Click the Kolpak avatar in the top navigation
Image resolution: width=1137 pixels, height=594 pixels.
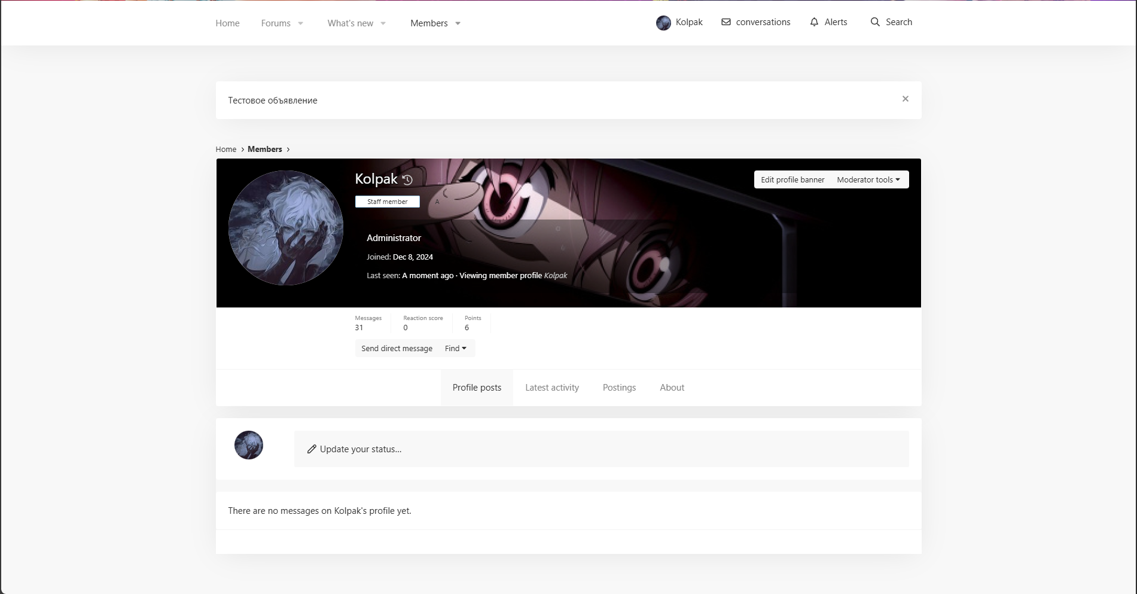[663, 23]
